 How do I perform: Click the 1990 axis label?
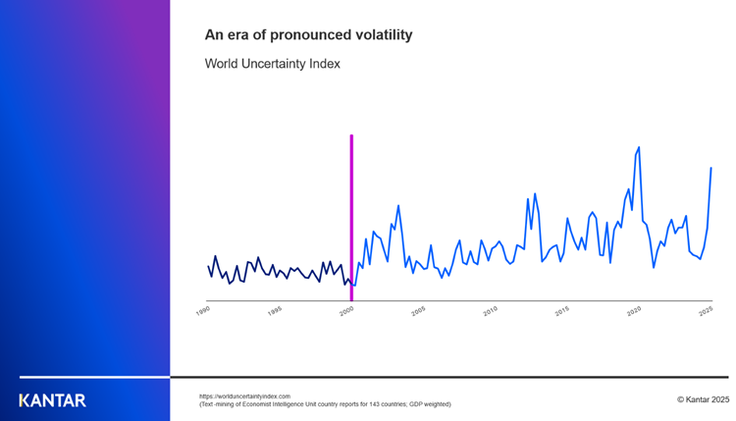tap(204, 310)
